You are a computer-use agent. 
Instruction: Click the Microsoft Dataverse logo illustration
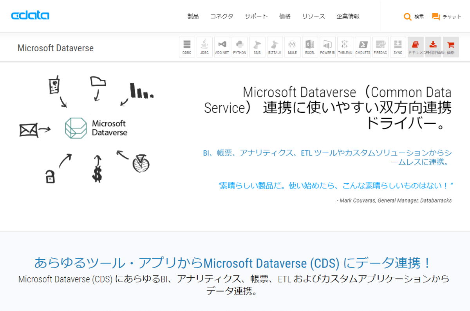tap(96, 128)
